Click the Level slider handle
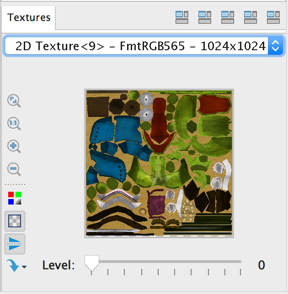Screen dimensions: 288x294 [92, 263]
